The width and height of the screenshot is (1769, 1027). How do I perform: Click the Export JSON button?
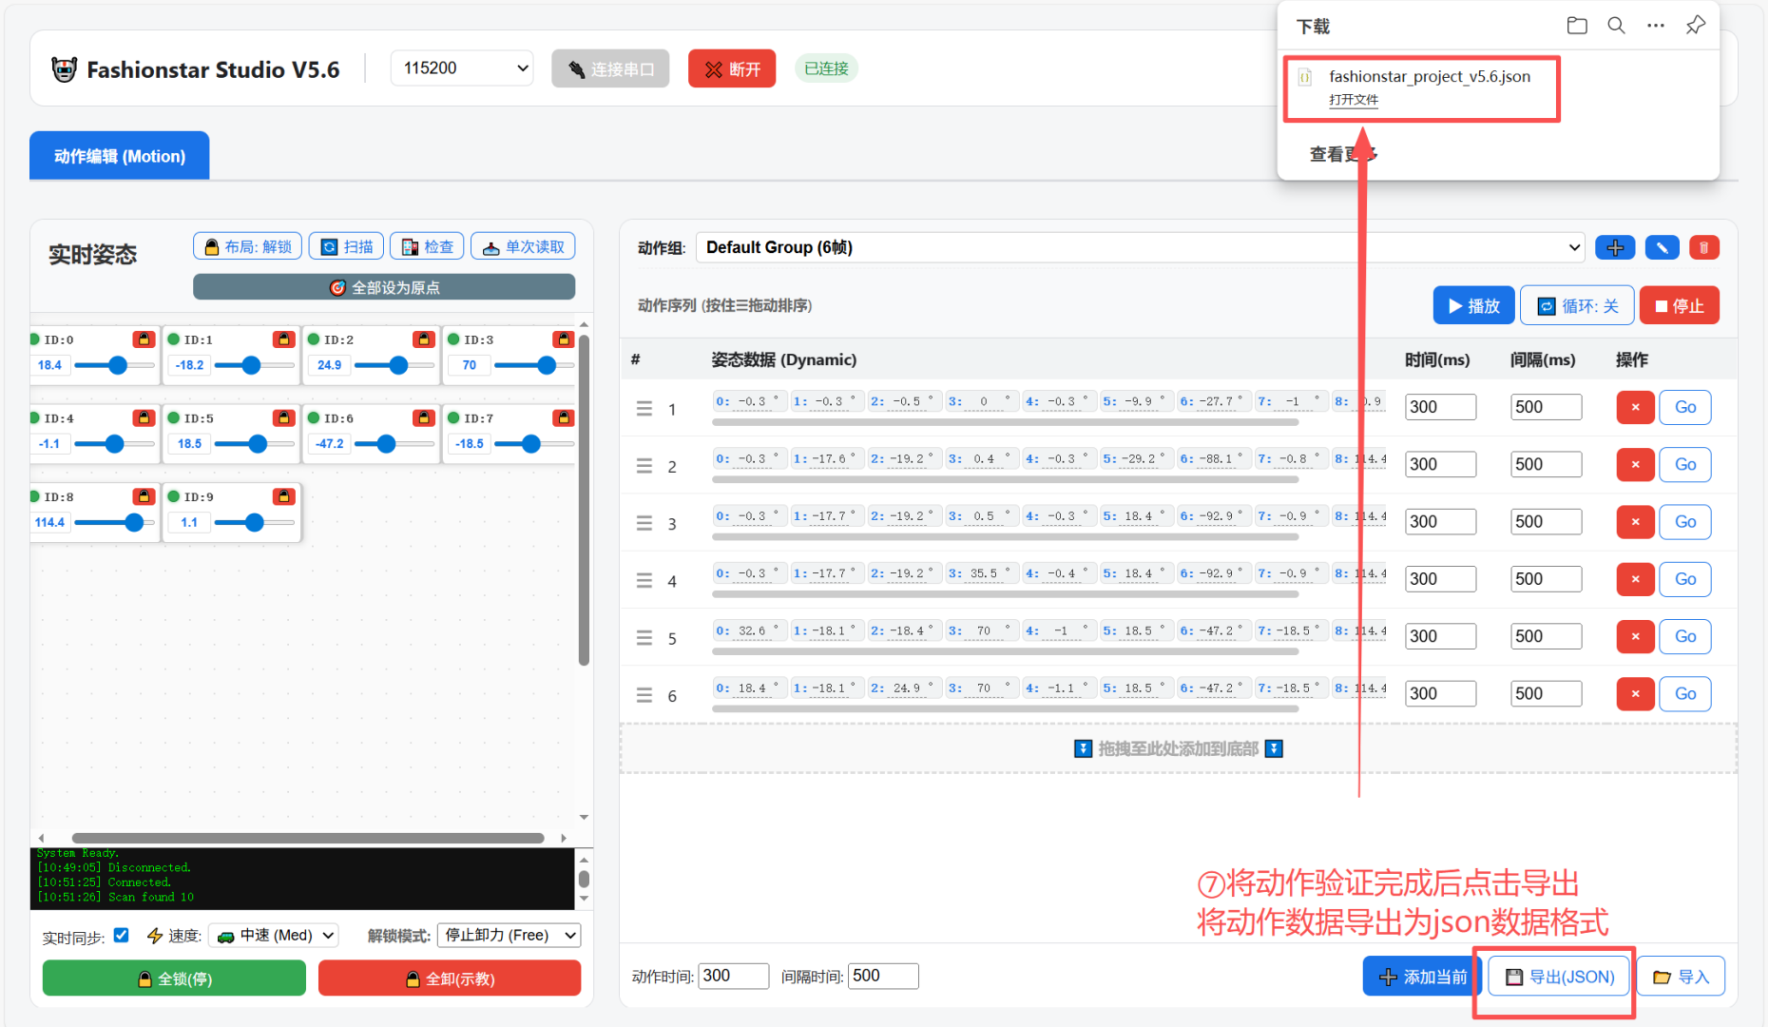[x=1559, y=977]
